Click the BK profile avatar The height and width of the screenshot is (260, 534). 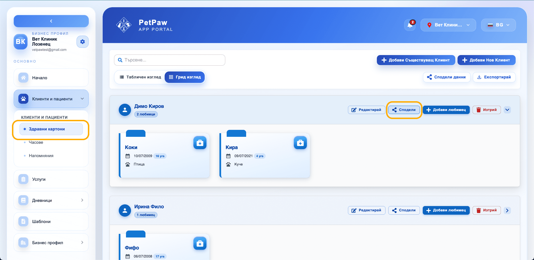[x=21, y=42]
